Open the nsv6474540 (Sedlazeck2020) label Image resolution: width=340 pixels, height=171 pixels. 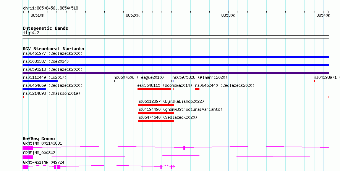(167, 117)
